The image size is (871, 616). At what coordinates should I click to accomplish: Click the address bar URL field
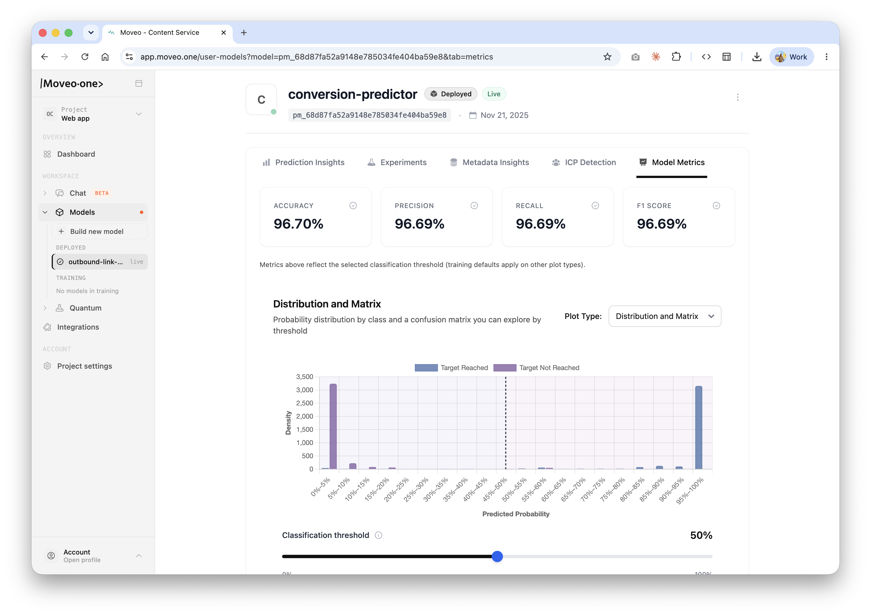[370, 57]
